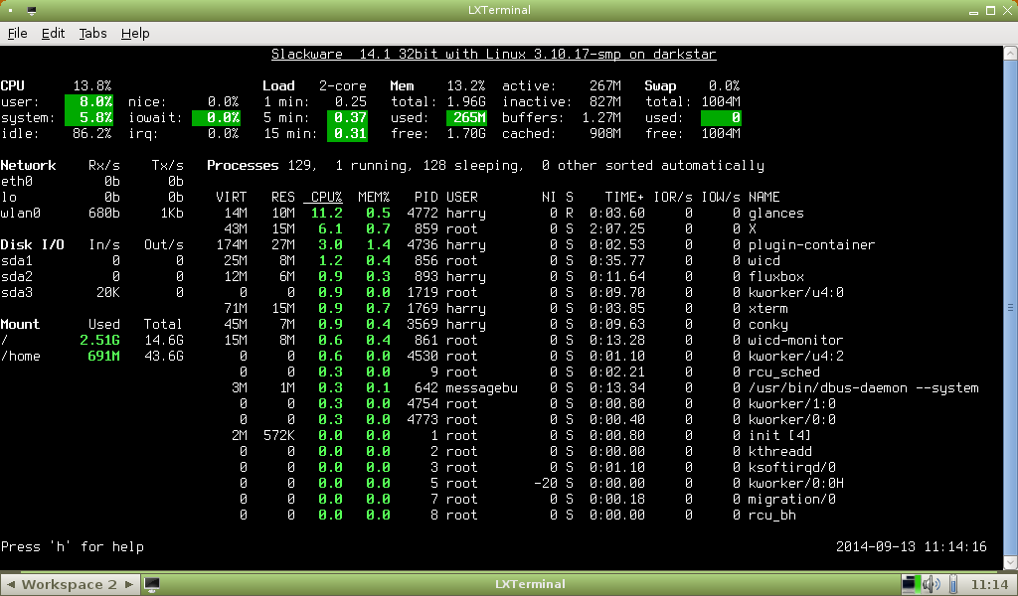Click the MEM% column header

tap(374, 197)
